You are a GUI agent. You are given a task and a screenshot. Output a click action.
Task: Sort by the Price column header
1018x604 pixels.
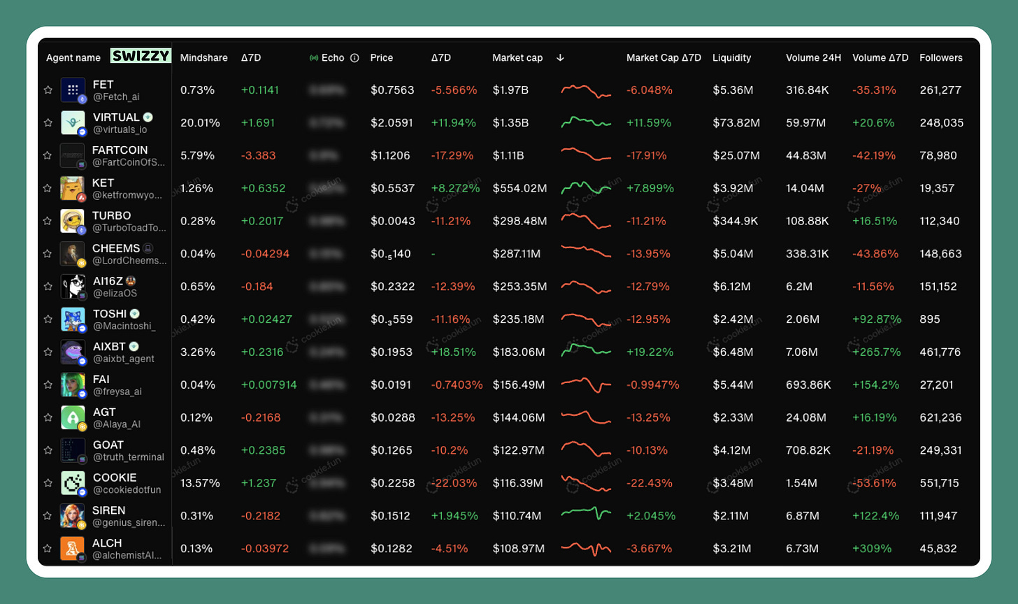click(382, 58)
